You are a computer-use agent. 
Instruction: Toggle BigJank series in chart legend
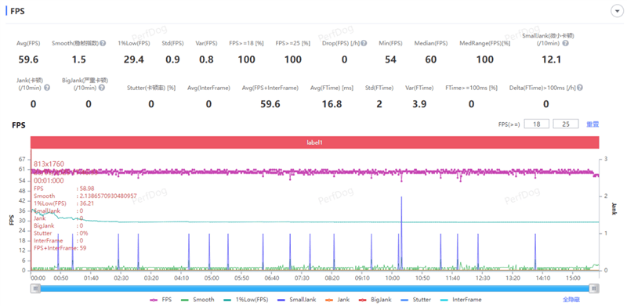(x=375, y=299)
